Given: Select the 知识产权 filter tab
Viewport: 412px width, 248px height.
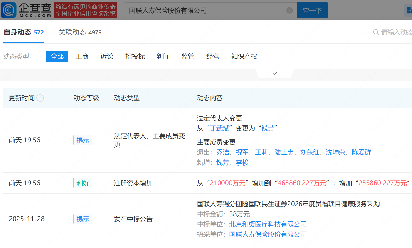Looking at the screenshot, I should [x=244, y=57].
